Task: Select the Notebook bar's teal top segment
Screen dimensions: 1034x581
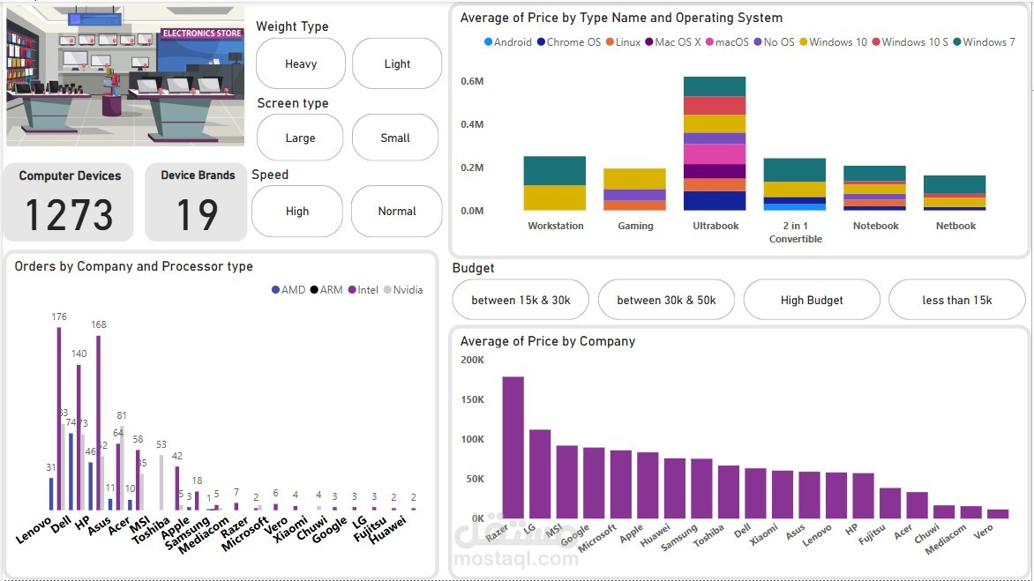Action: [874, 174]
